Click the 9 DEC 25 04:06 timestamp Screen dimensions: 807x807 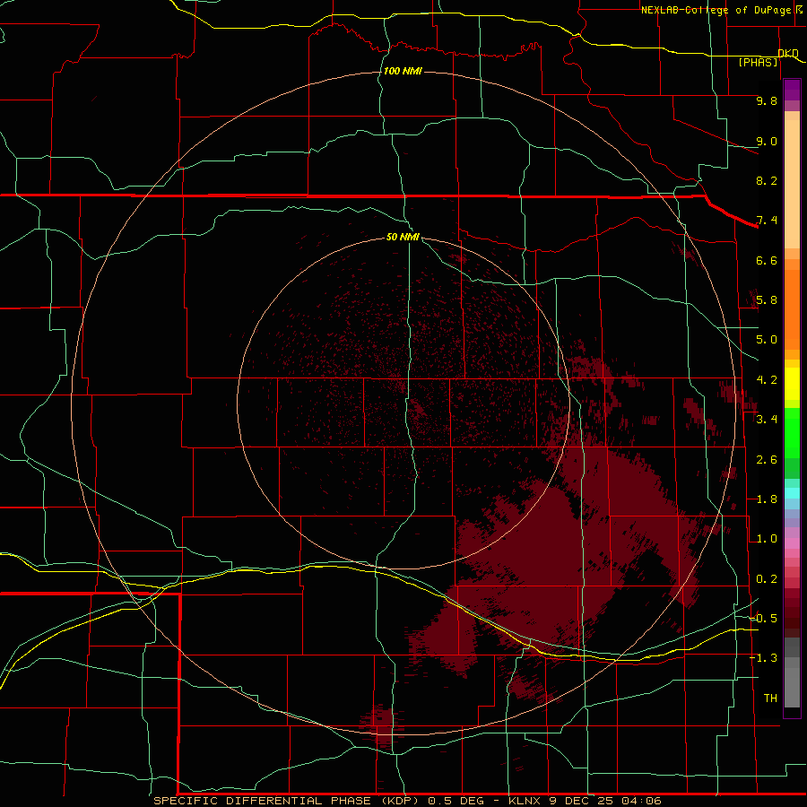(604, 801)
